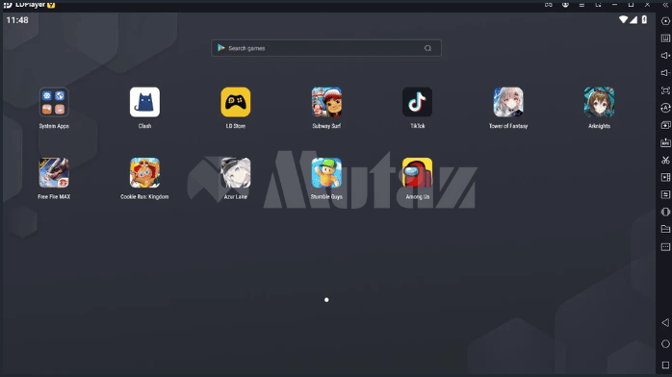This screenshot has height=377, width=672.
Task: Decrease volume using sidebar speaker minus
Action: (665, 73)
